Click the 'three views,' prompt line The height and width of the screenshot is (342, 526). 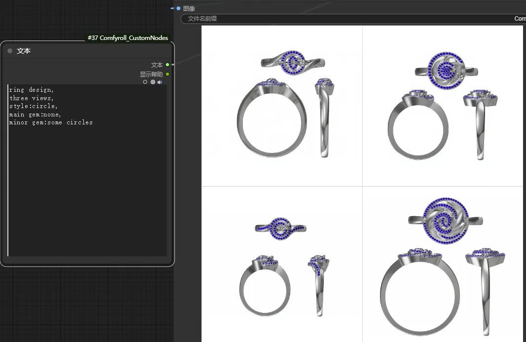coord(32,98)
